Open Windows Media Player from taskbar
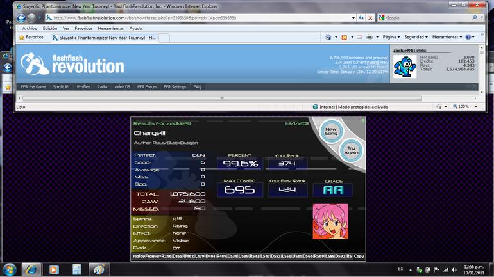Screen dimensions: 494x277 (54, 269)
